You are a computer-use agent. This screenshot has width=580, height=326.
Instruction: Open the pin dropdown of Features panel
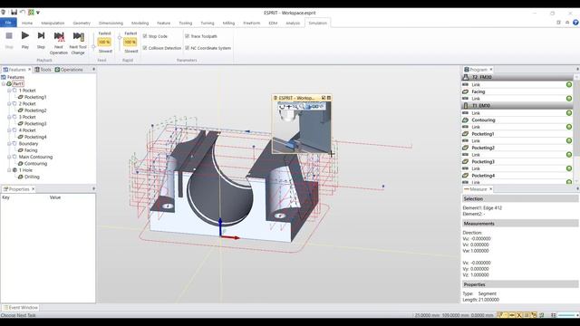click(93, 70)
